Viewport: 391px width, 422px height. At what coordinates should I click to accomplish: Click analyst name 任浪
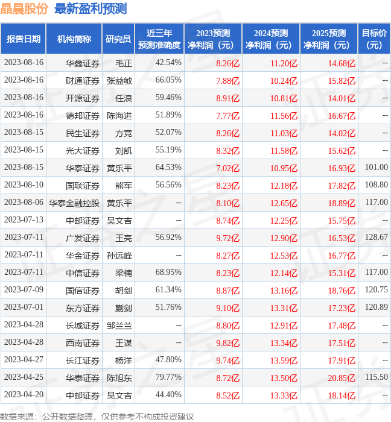[x=124, y=98]
